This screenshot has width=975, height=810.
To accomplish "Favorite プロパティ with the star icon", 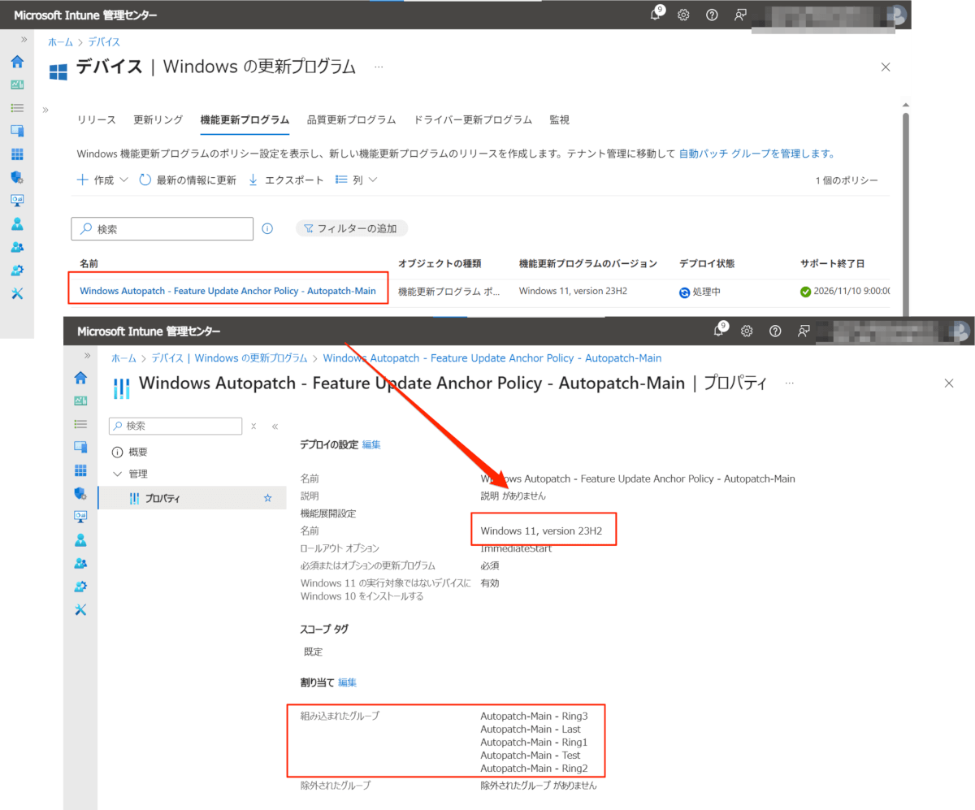I will [x=267, y=498].
